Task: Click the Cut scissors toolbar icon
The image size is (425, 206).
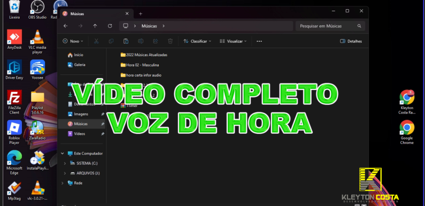Action: coord(96,41)
